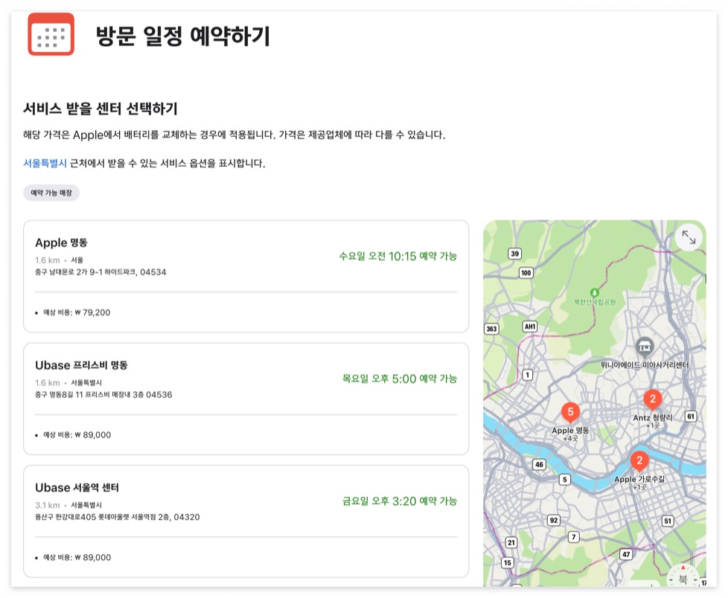Click 금요일 오후 3:20 예약 가능
This screenshot has height=598, width=728.
[x=400, y=501]
